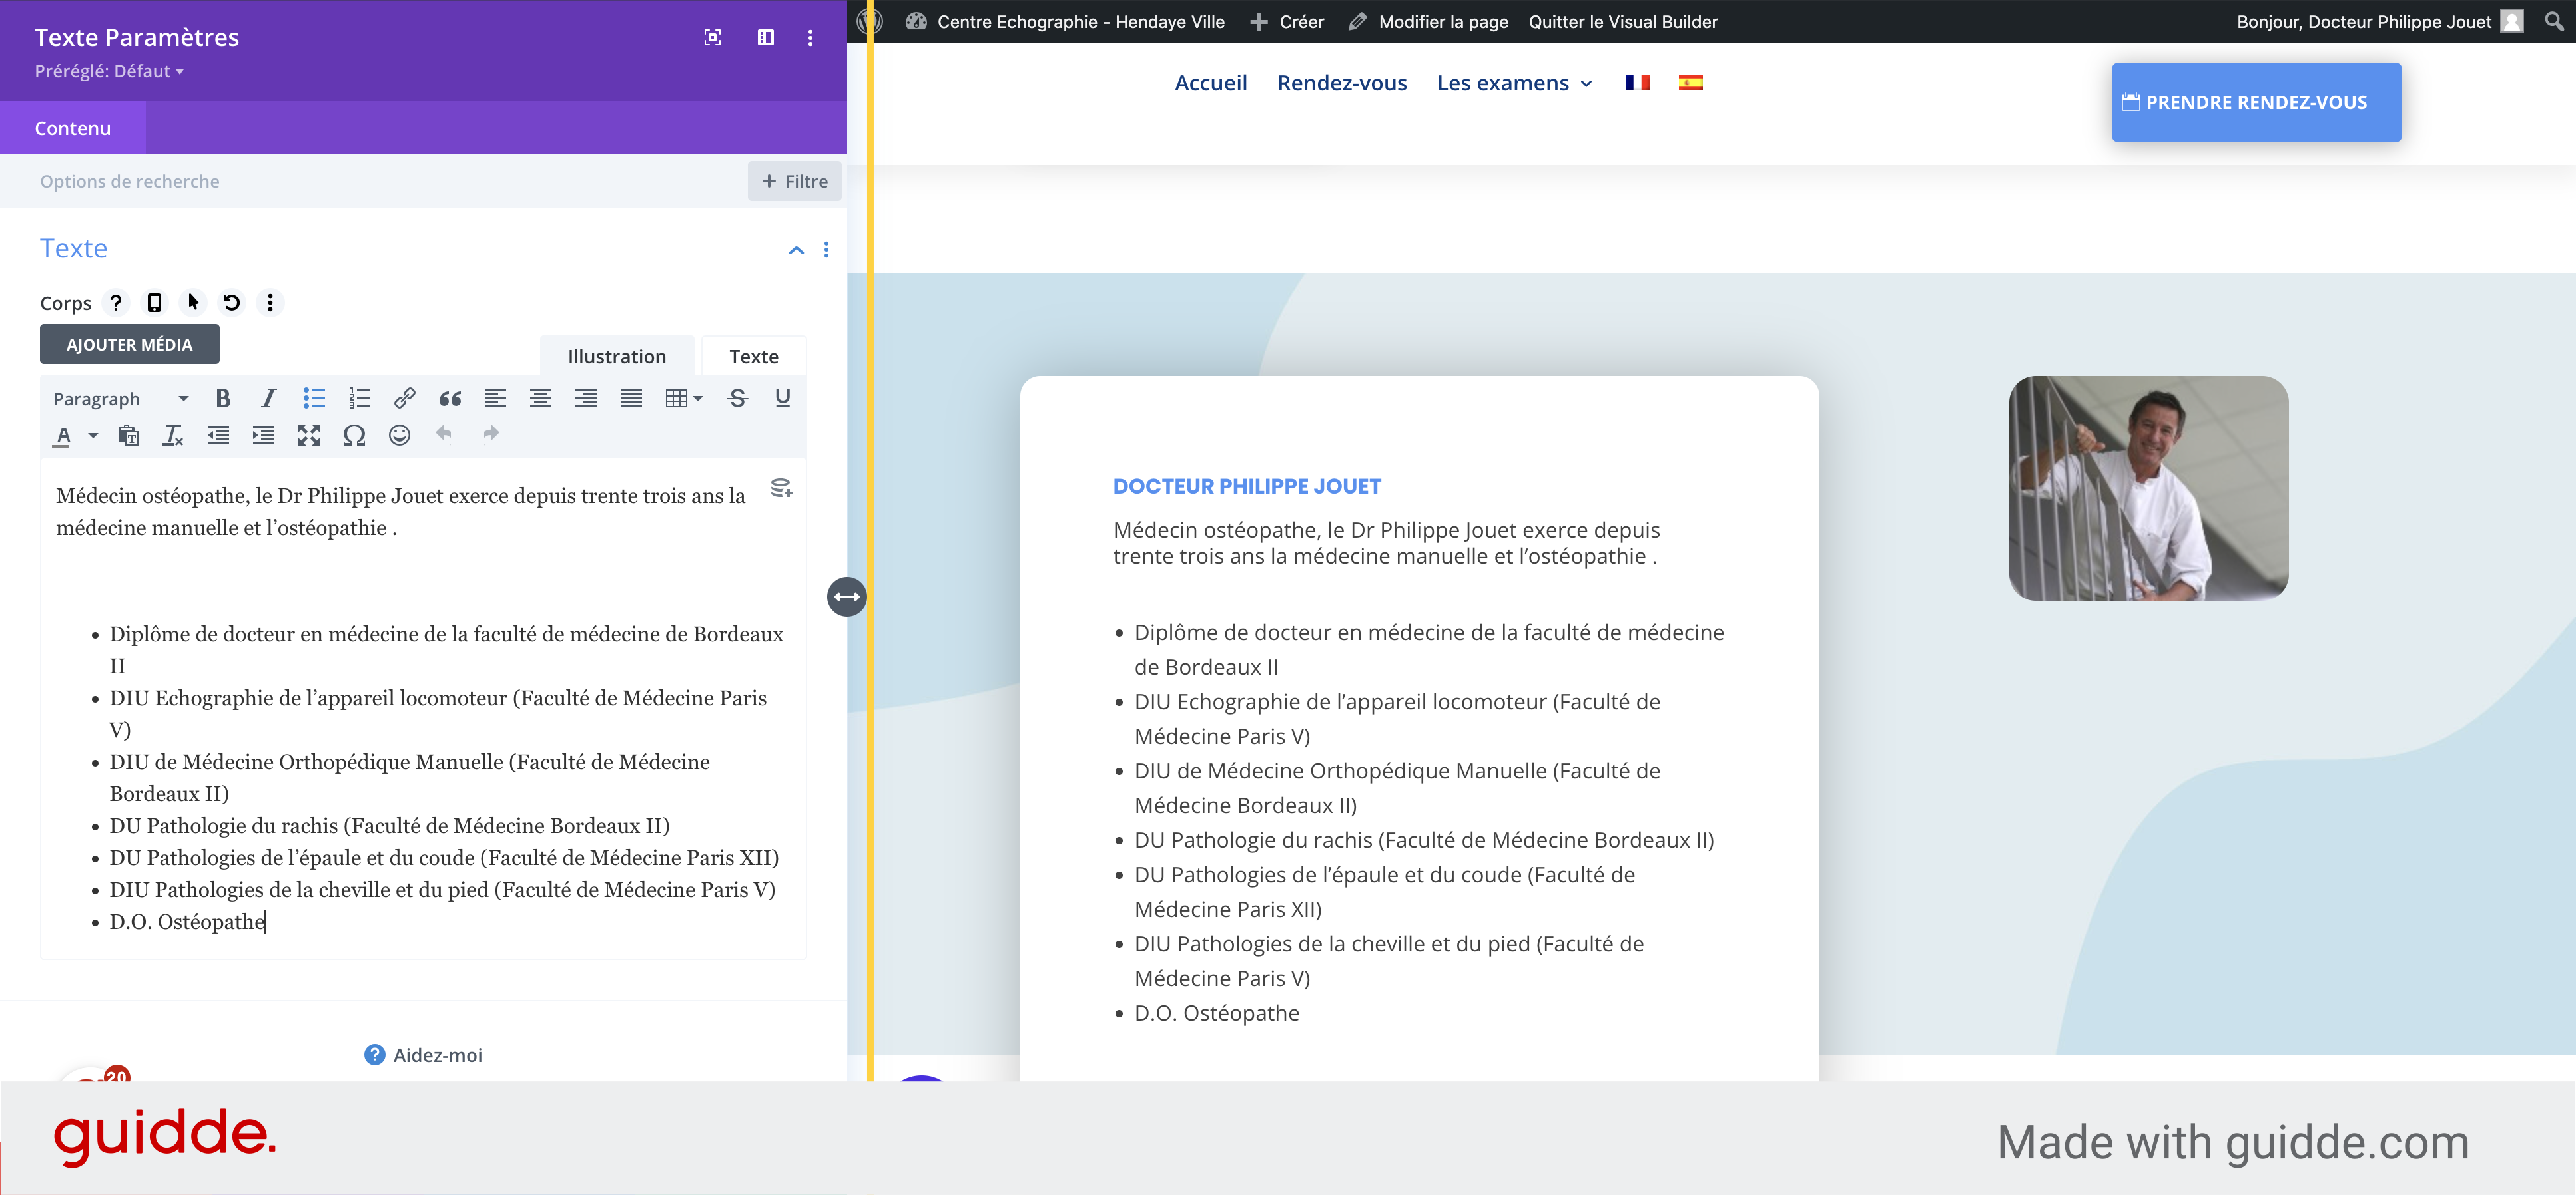Viewport: 2576px width, 1195px height.
Task: Open the Contenu tab
Action: tap(73, 128)
